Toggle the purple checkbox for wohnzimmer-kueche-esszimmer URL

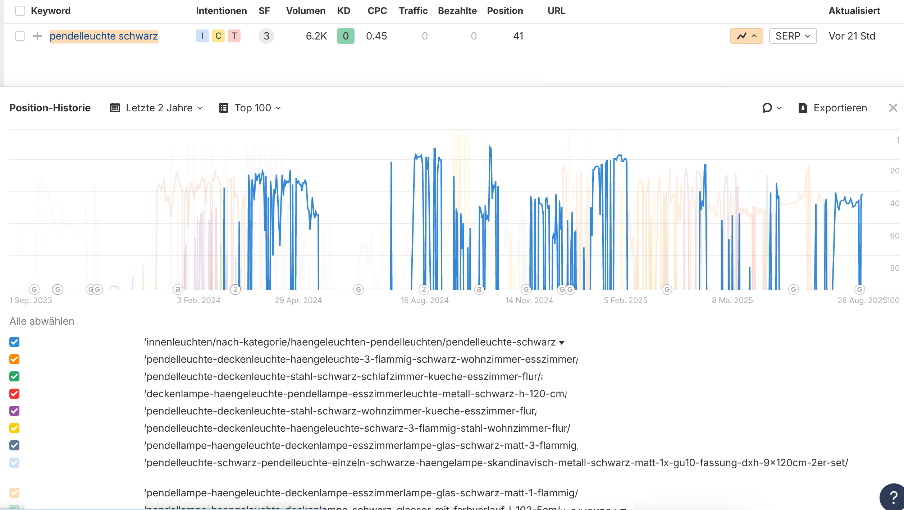14,411
